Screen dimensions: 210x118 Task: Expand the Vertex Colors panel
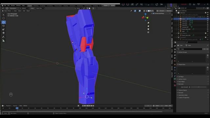[182, 79]
